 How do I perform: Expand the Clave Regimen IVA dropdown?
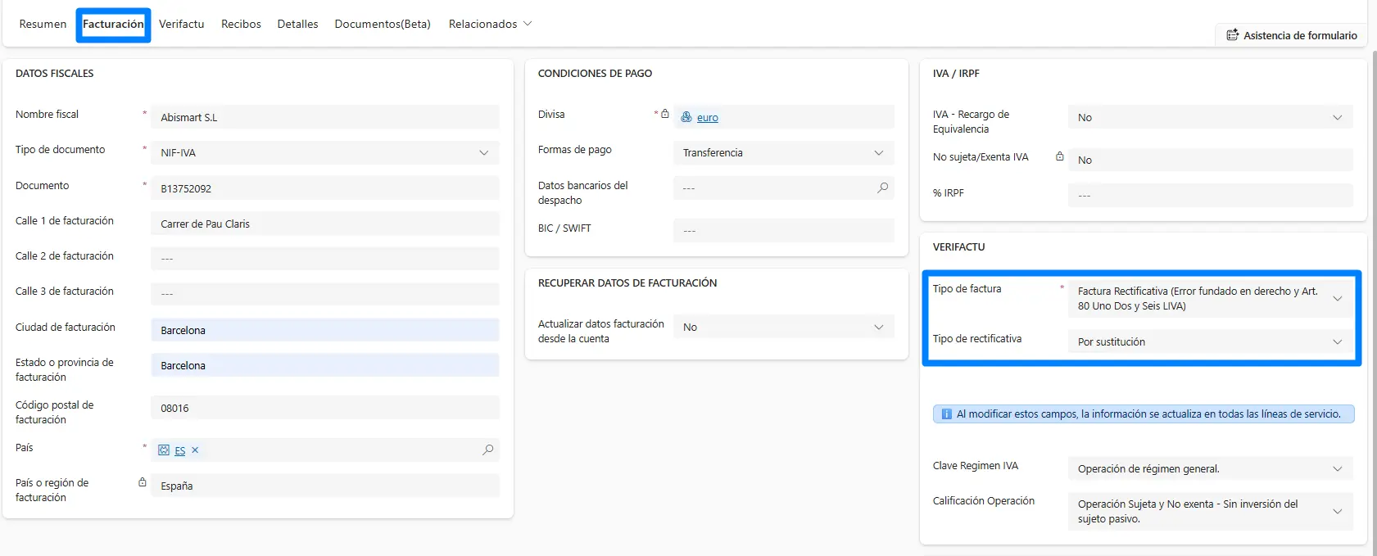(x=1337, y=469)
